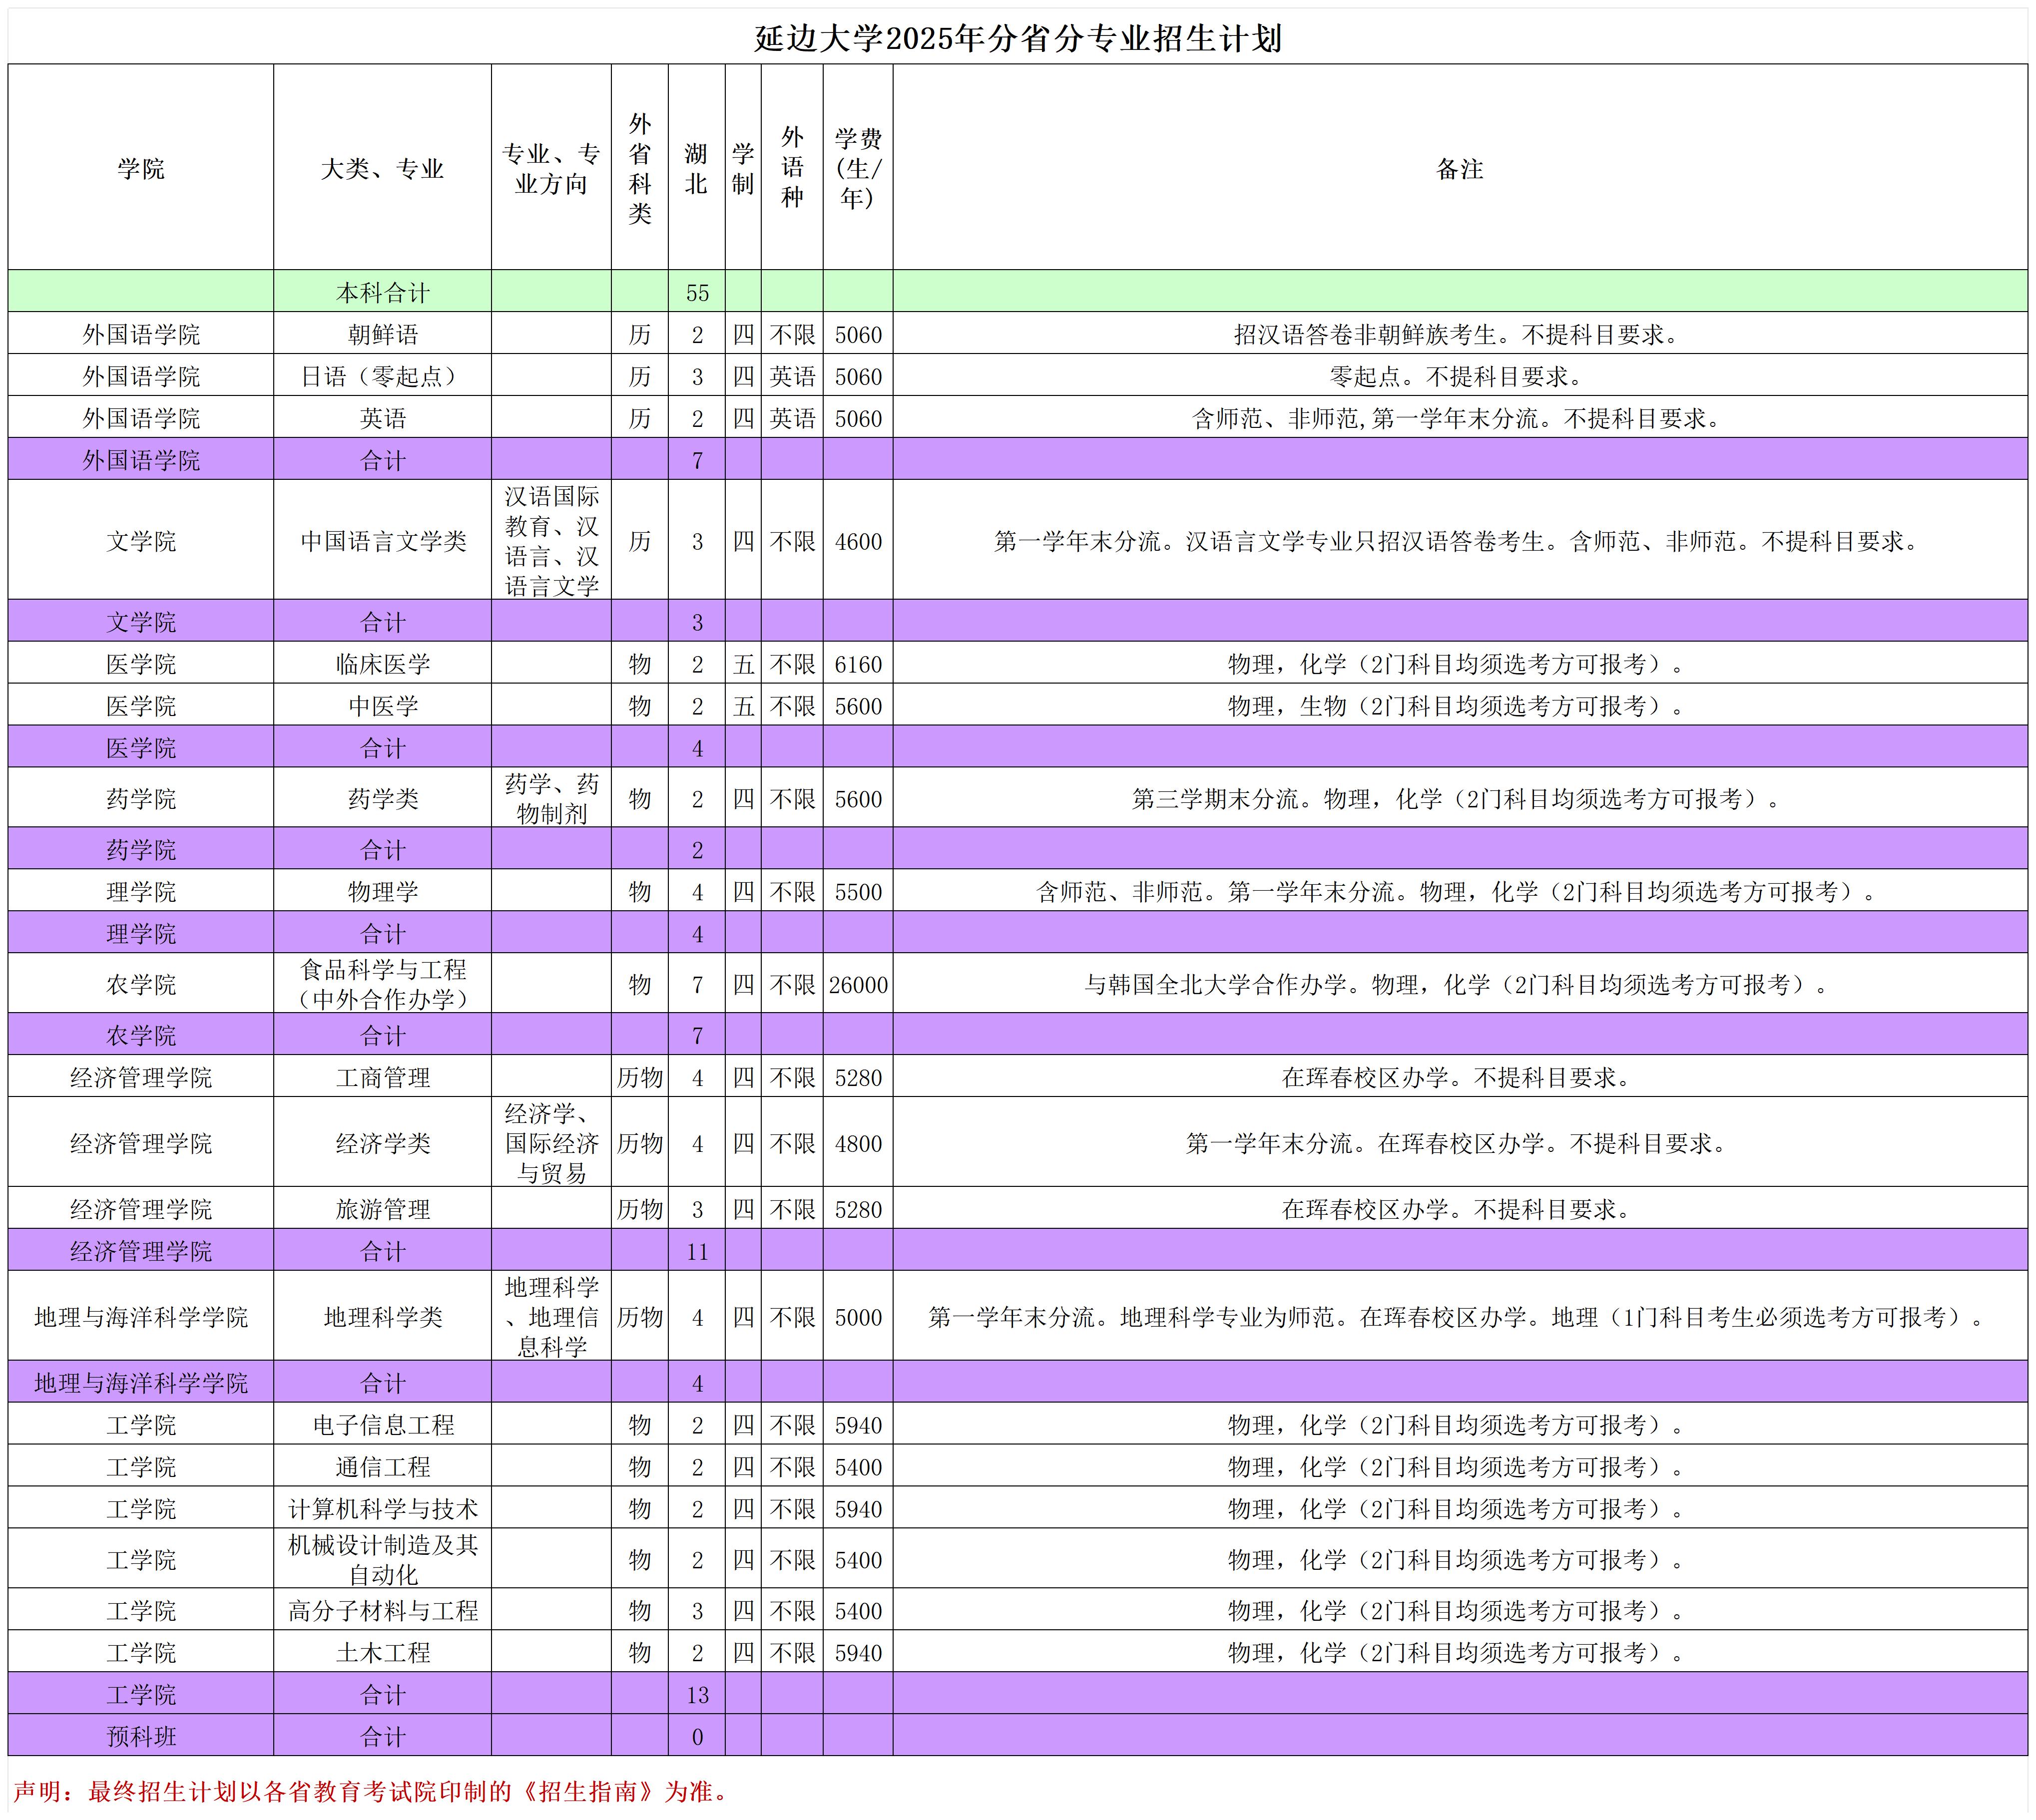Image resolution: width=2036 pixels, height=1820 pixels.
Task: Click tuition value 26000
Action: pos(859,984)
